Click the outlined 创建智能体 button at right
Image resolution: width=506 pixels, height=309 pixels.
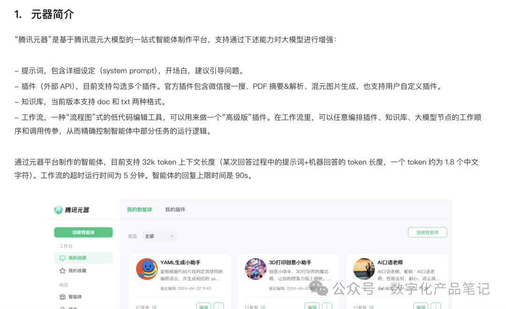[x=427, y=232]
